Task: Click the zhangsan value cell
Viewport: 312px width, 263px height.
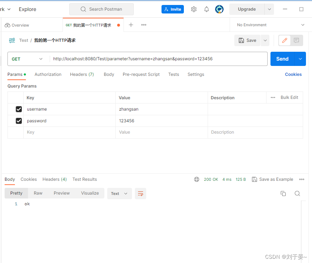Action: pos(162,109)
